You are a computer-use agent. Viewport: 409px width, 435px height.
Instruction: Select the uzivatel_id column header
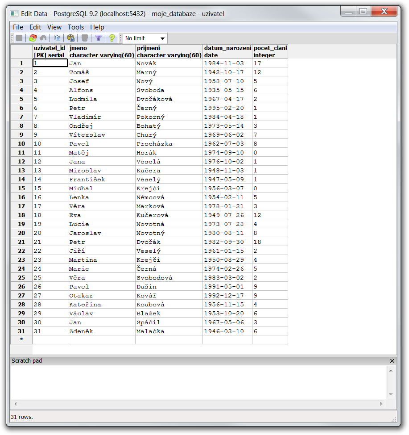point(50,51)
